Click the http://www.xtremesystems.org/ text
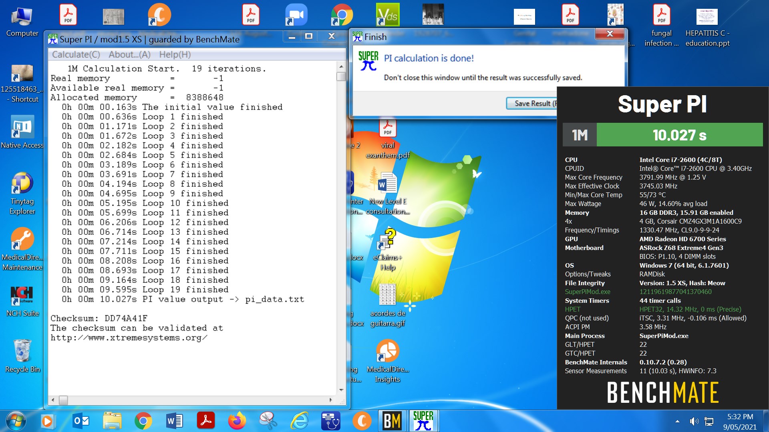769x432 pixels. pos(129,338)
